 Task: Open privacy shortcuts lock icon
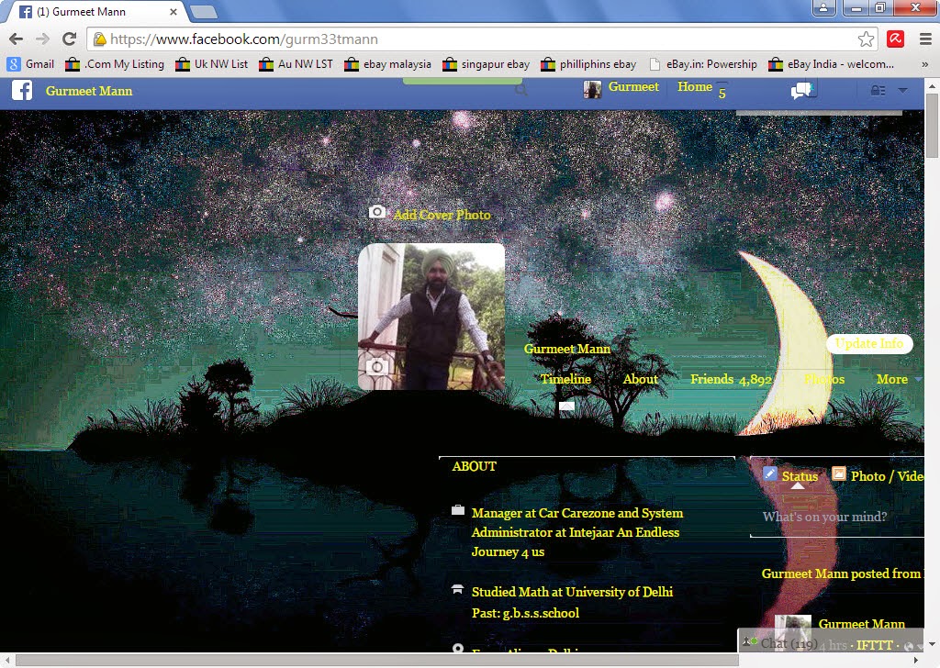(x=878, y=91)
